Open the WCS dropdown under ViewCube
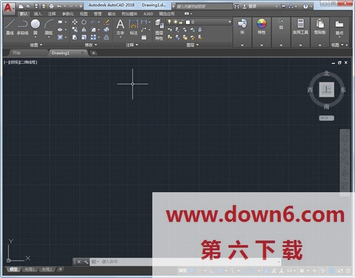 pyautogui.click(x=327, y=118)
